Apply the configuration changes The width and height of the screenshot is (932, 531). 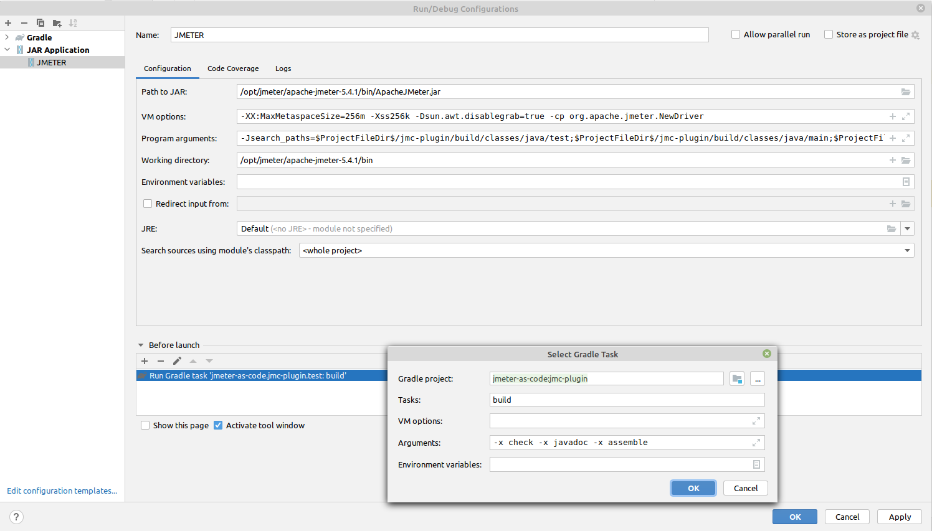pyautogui.click(x=900, y=517)
